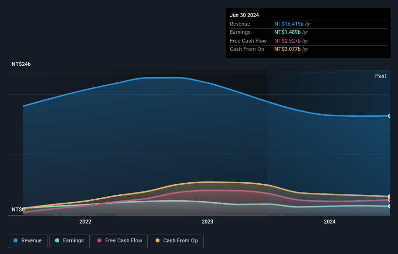Click the Free Cash Flow label in tooltip
This screenshot has width=398, height=254.
248,41
